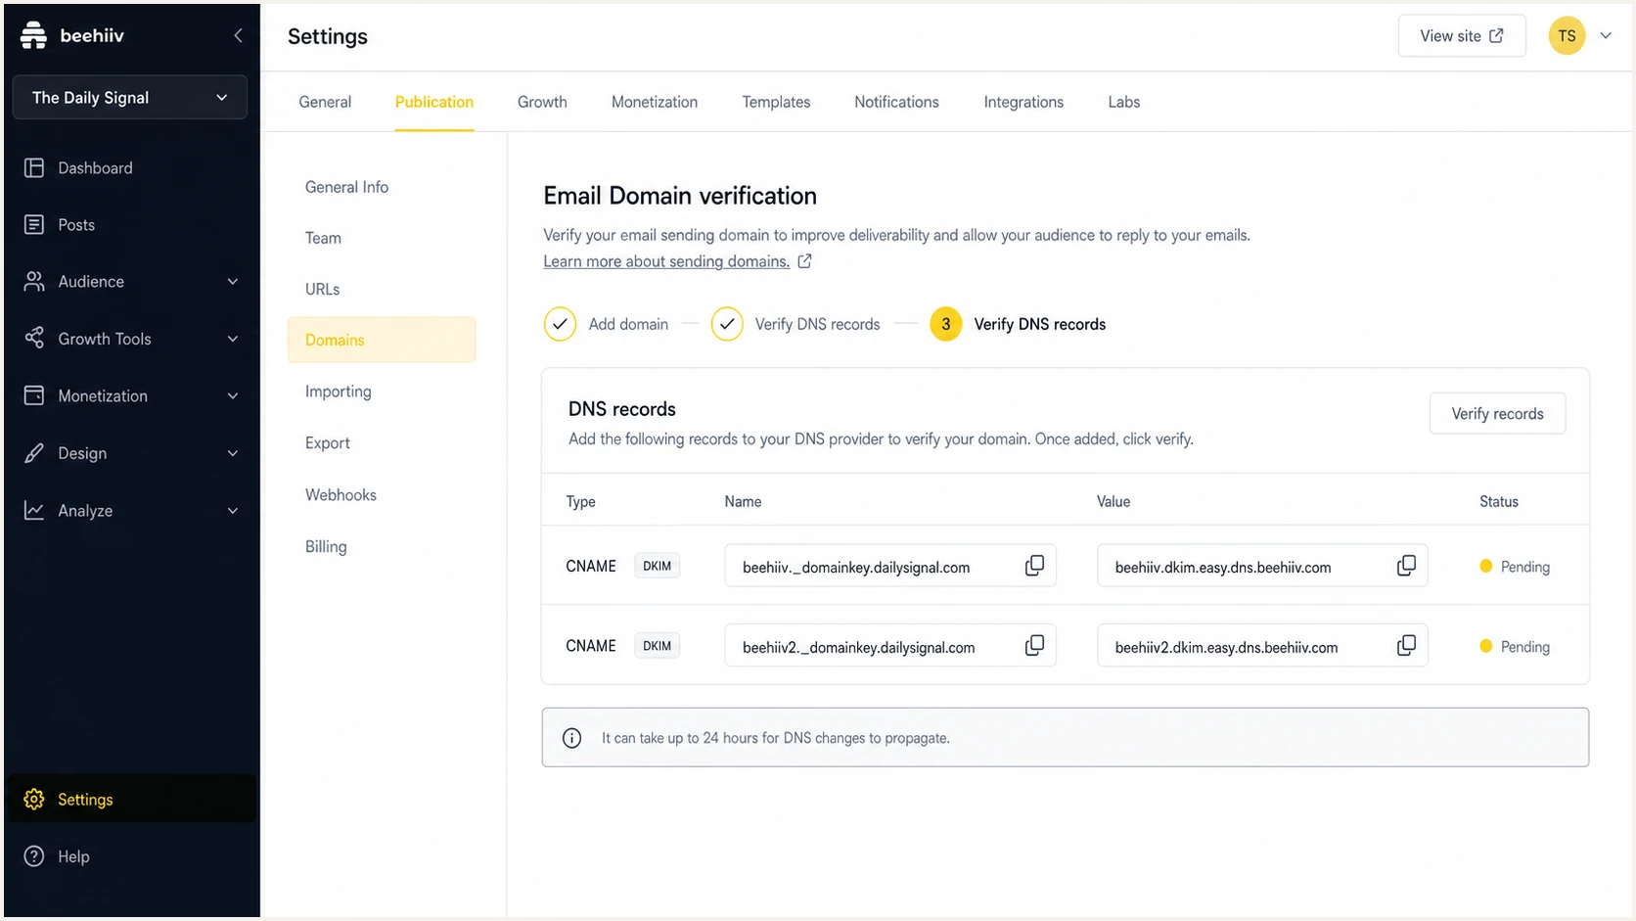This screenshot has width=1636, height=921.
Task: Click the Pending status of beehiiv._domainkey row
Action: (x=1515, y=567)
